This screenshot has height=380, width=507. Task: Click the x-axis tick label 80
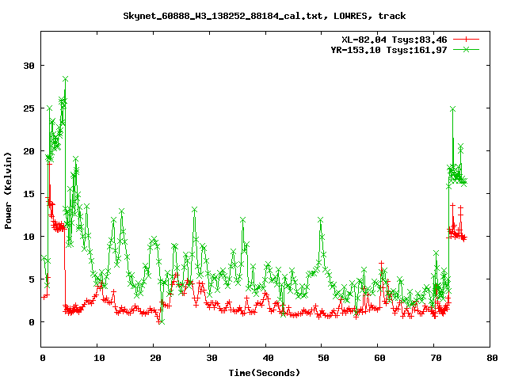click(x=492, y=358)
